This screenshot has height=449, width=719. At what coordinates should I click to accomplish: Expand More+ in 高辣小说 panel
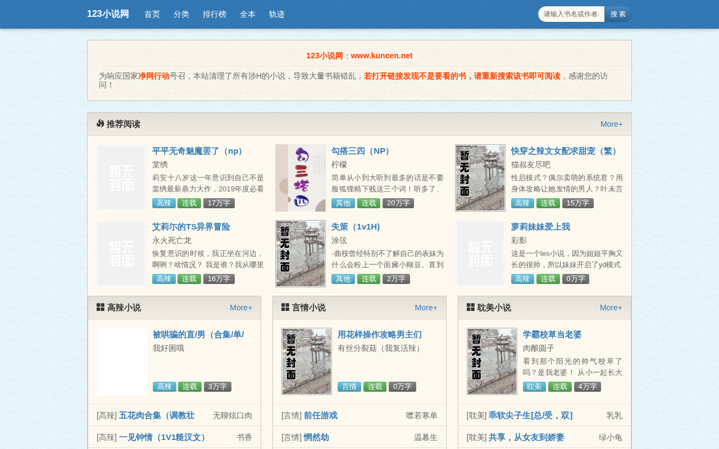(x=241, y=308)
